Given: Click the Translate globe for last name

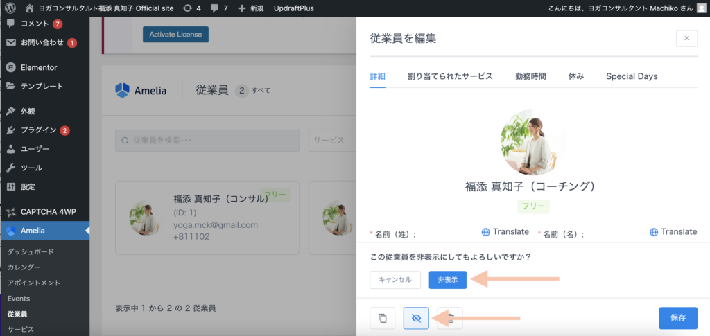Looking at the screenshot, I should 505,232.
